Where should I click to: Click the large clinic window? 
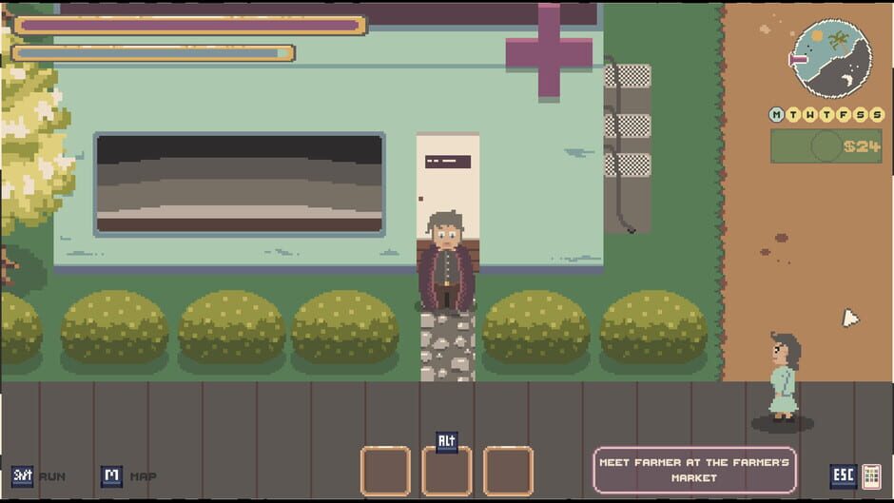pos(240,184)
